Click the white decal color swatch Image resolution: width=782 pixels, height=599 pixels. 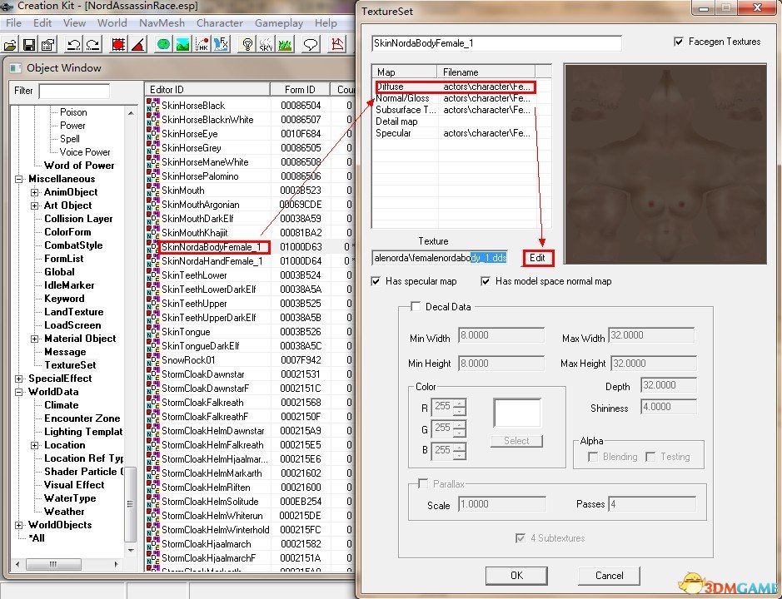(x=517, y=413)
